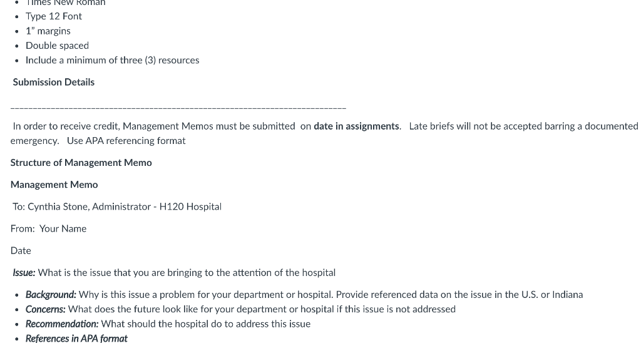Click the "From: Your Name" line

[x=48, y=229]
